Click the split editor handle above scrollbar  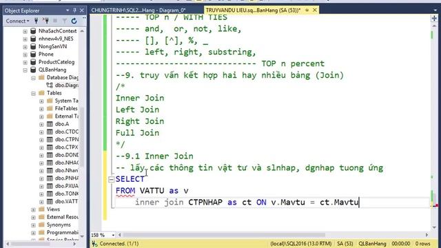coord(434,19)
